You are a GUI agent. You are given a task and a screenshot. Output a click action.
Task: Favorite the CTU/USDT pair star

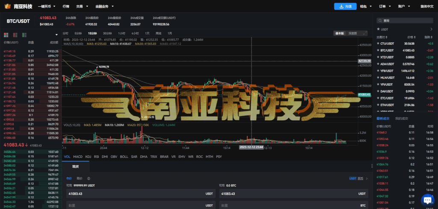coord(378,44)
